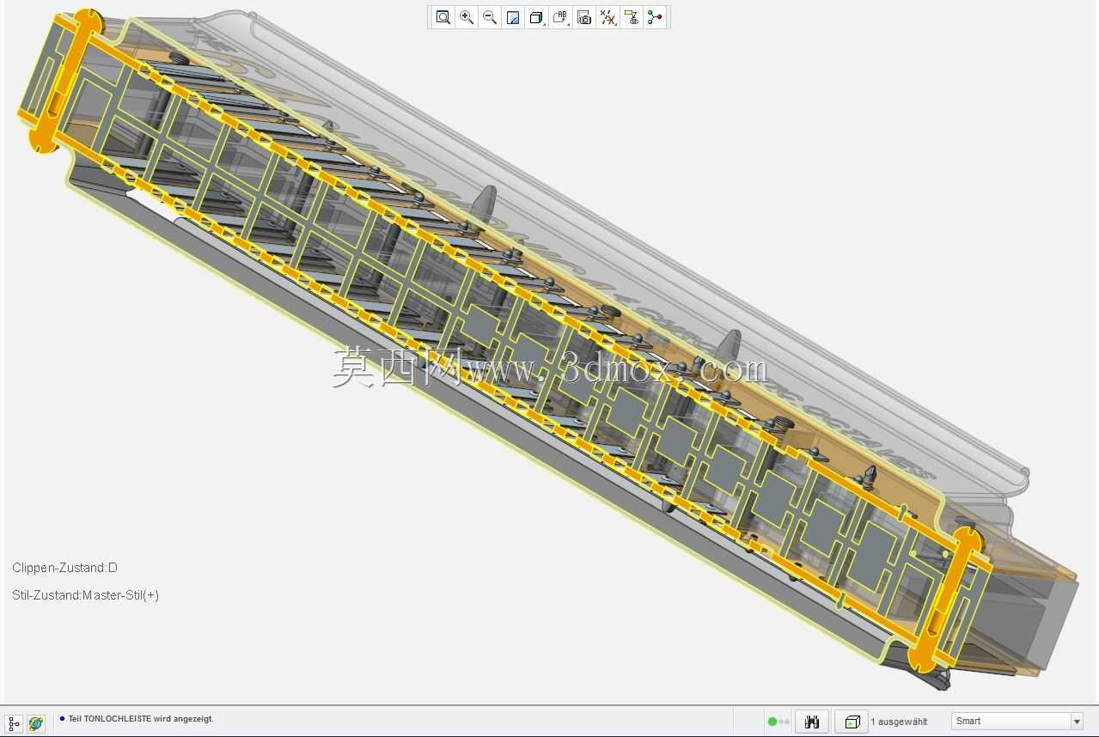This screenshot has width=1099, height=737.
Task: Open the Find tool binoculars button
Action: pos(812,722)
